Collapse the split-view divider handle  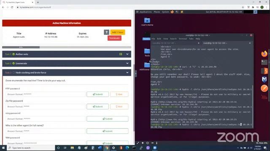tap(136, 74)
